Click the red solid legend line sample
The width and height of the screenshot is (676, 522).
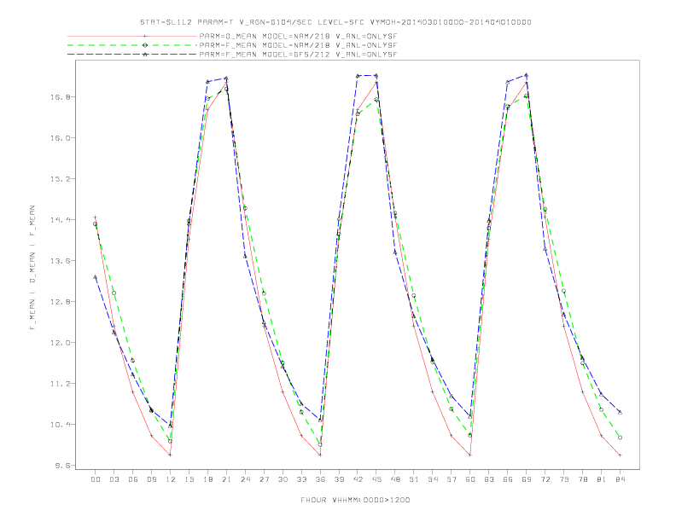click(x=132, y=37)
